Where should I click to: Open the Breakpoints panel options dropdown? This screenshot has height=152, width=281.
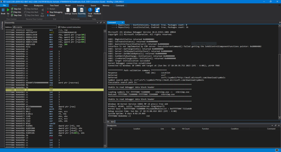tap(272, 125)
